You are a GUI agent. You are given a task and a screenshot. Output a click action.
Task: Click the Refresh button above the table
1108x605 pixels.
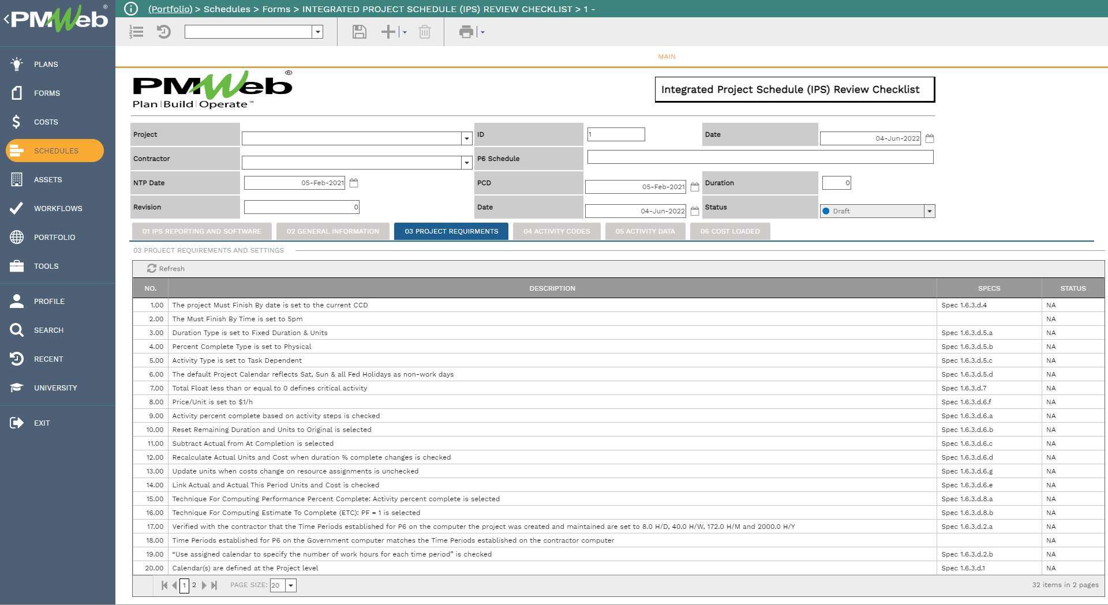click(x=166, y=268)
